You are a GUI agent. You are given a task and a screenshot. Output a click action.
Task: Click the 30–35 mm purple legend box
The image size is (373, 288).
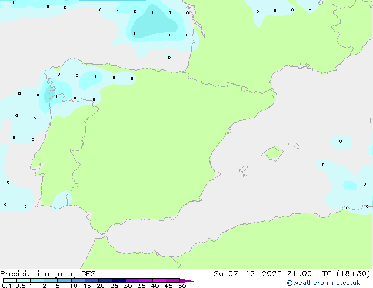pyautogui.click(x=132, y=280)
